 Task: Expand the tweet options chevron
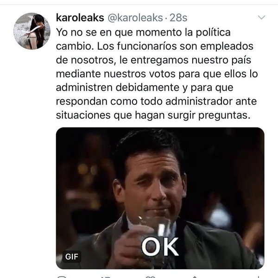tap(261, 18)
